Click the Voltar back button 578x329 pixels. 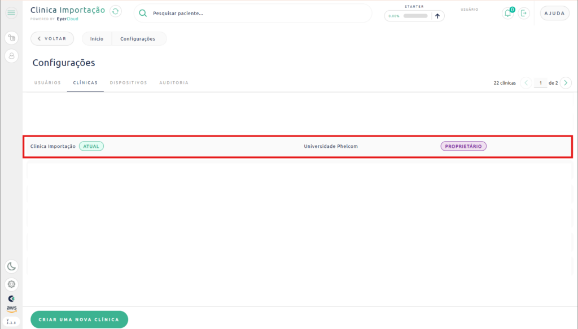(52, 38)
